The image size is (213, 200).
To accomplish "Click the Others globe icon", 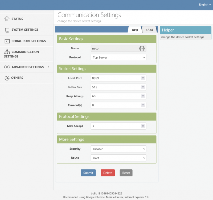I will [x=7, y=78].
